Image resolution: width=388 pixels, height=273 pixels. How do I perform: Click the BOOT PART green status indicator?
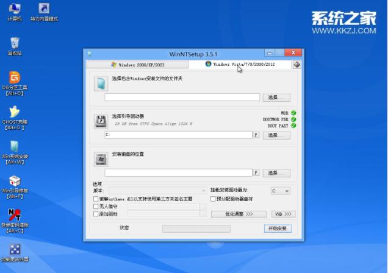293,126
